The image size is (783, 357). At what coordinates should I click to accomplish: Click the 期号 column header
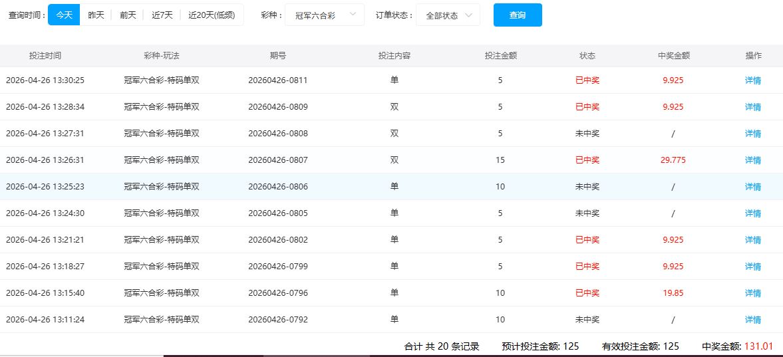tap(278, 56)
